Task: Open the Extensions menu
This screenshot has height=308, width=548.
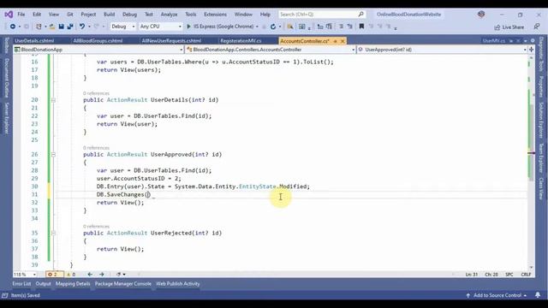Action: 215,15
